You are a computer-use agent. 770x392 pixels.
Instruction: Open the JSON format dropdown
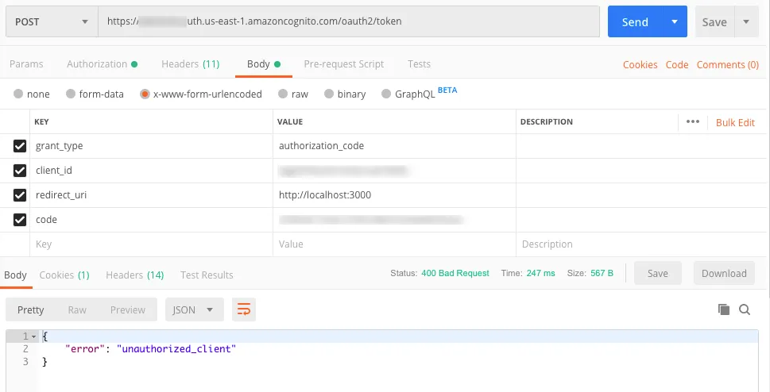coord(192,309)
